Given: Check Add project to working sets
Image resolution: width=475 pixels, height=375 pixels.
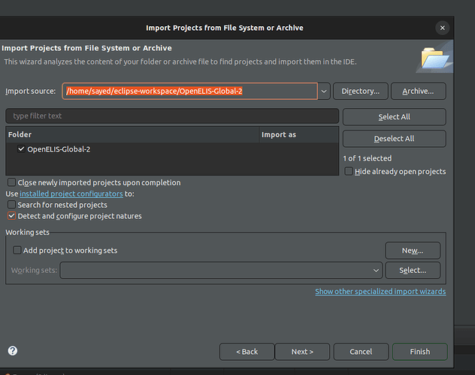Looking at the screenshot, I should (17, 250).
